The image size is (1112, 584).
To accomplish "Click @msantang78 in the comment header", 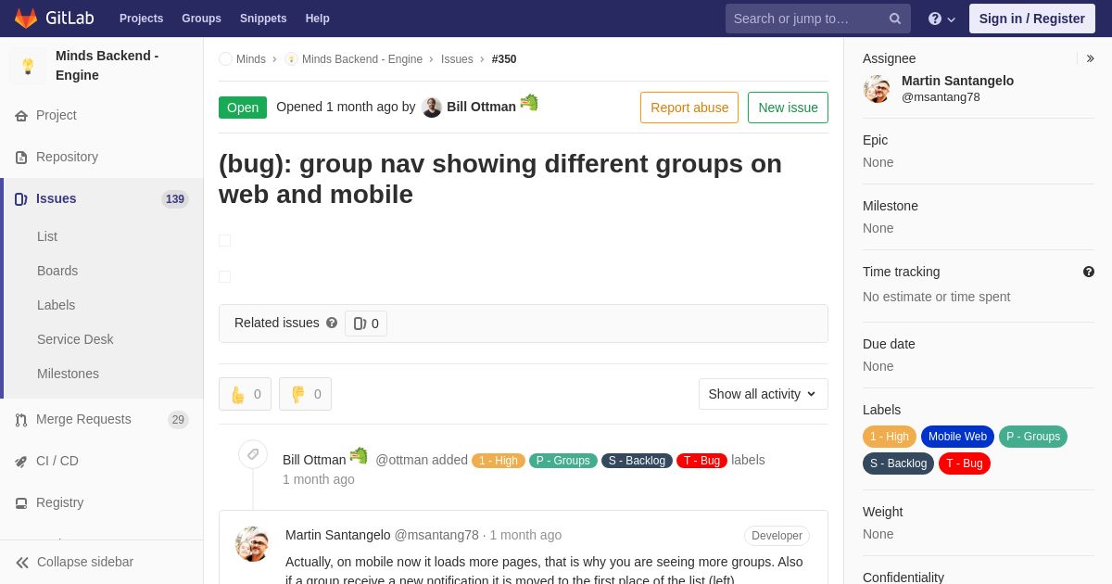I will 436,535.
